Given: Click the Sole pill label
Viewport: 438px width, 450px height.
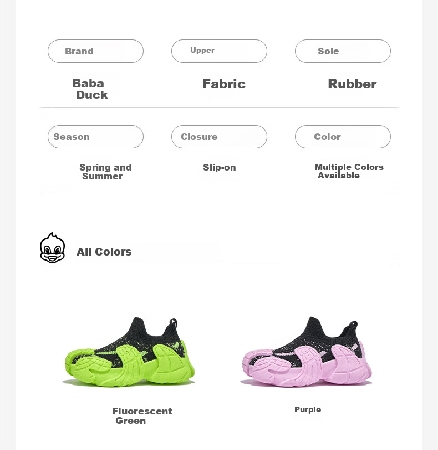Looking at the screenshot, I should 343,51.
